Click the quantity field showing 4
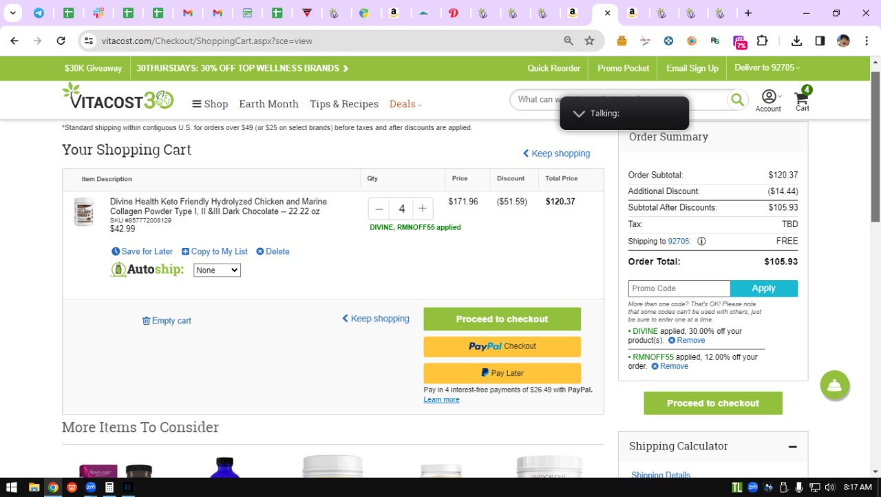Screen dimensions: 881x497 coord(401,209)
